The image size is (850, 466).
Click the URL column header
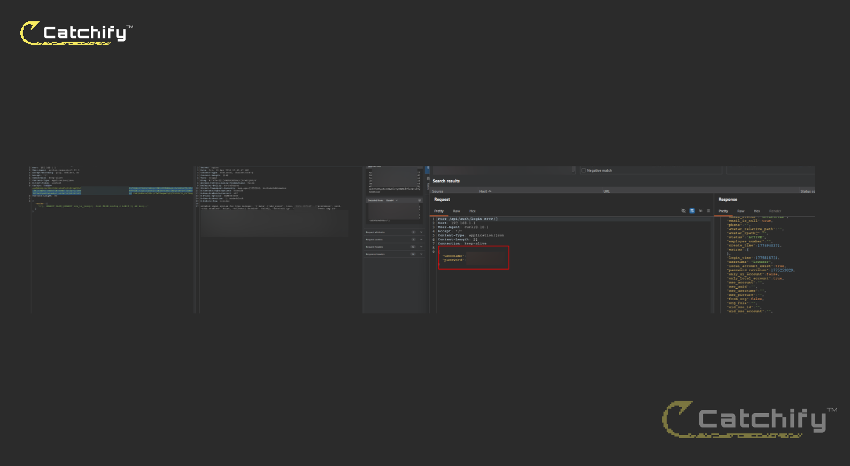(607, 191)
